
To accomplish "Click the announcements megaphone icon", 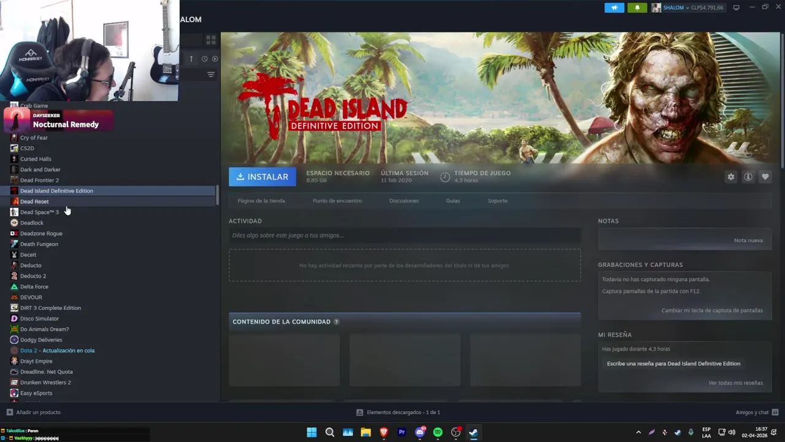I will (x=615, y=7).
